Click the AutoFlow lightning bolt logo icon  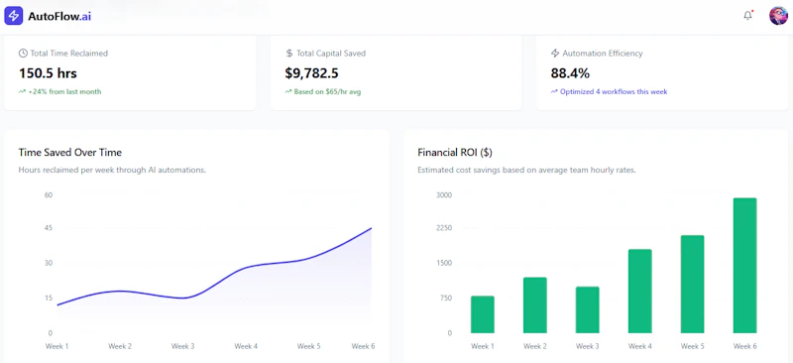point(14,16)
